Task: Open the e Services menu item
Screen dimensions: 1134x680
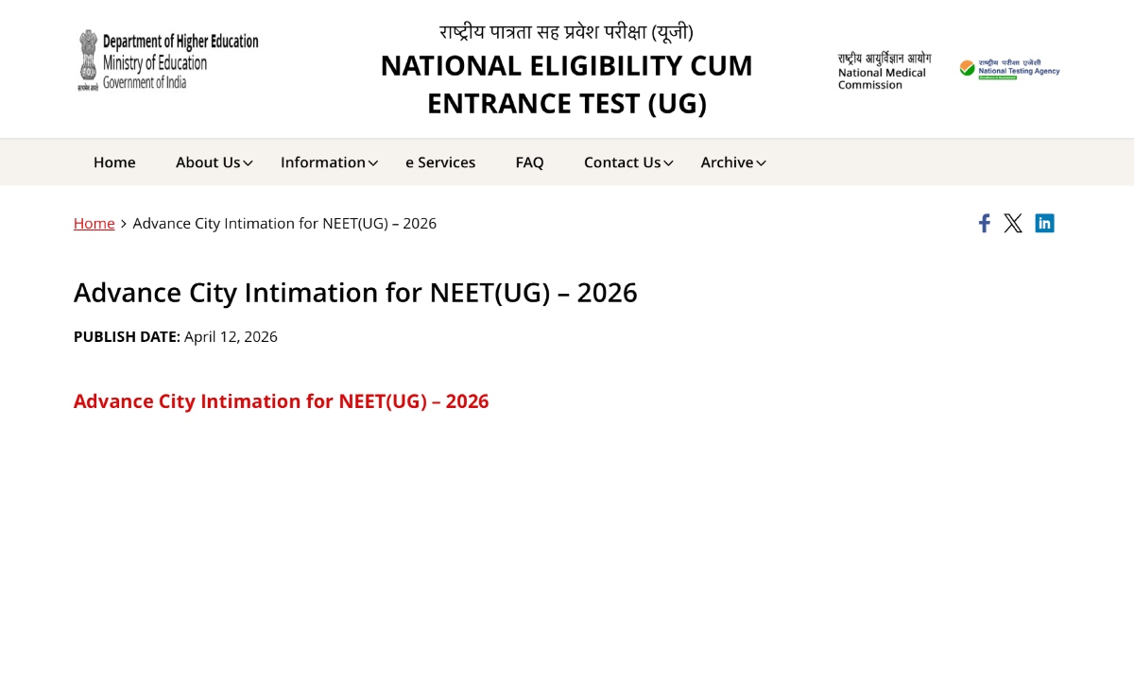Action: [440, 162]
